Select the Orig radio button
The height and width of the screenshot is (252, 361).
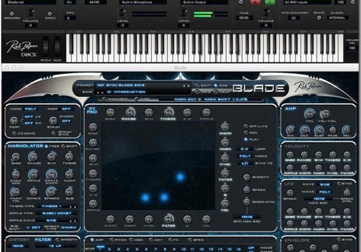pyautogui.click(x=197, y=92)
